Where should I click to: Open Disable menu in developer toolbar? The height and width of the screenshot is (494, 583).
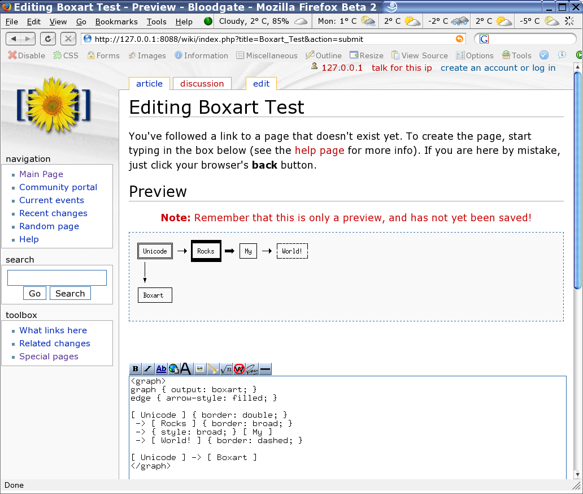point(27,55)
